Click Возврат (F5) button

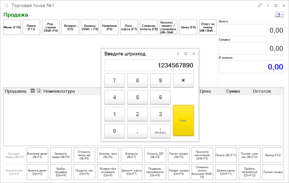coord(70,27)
